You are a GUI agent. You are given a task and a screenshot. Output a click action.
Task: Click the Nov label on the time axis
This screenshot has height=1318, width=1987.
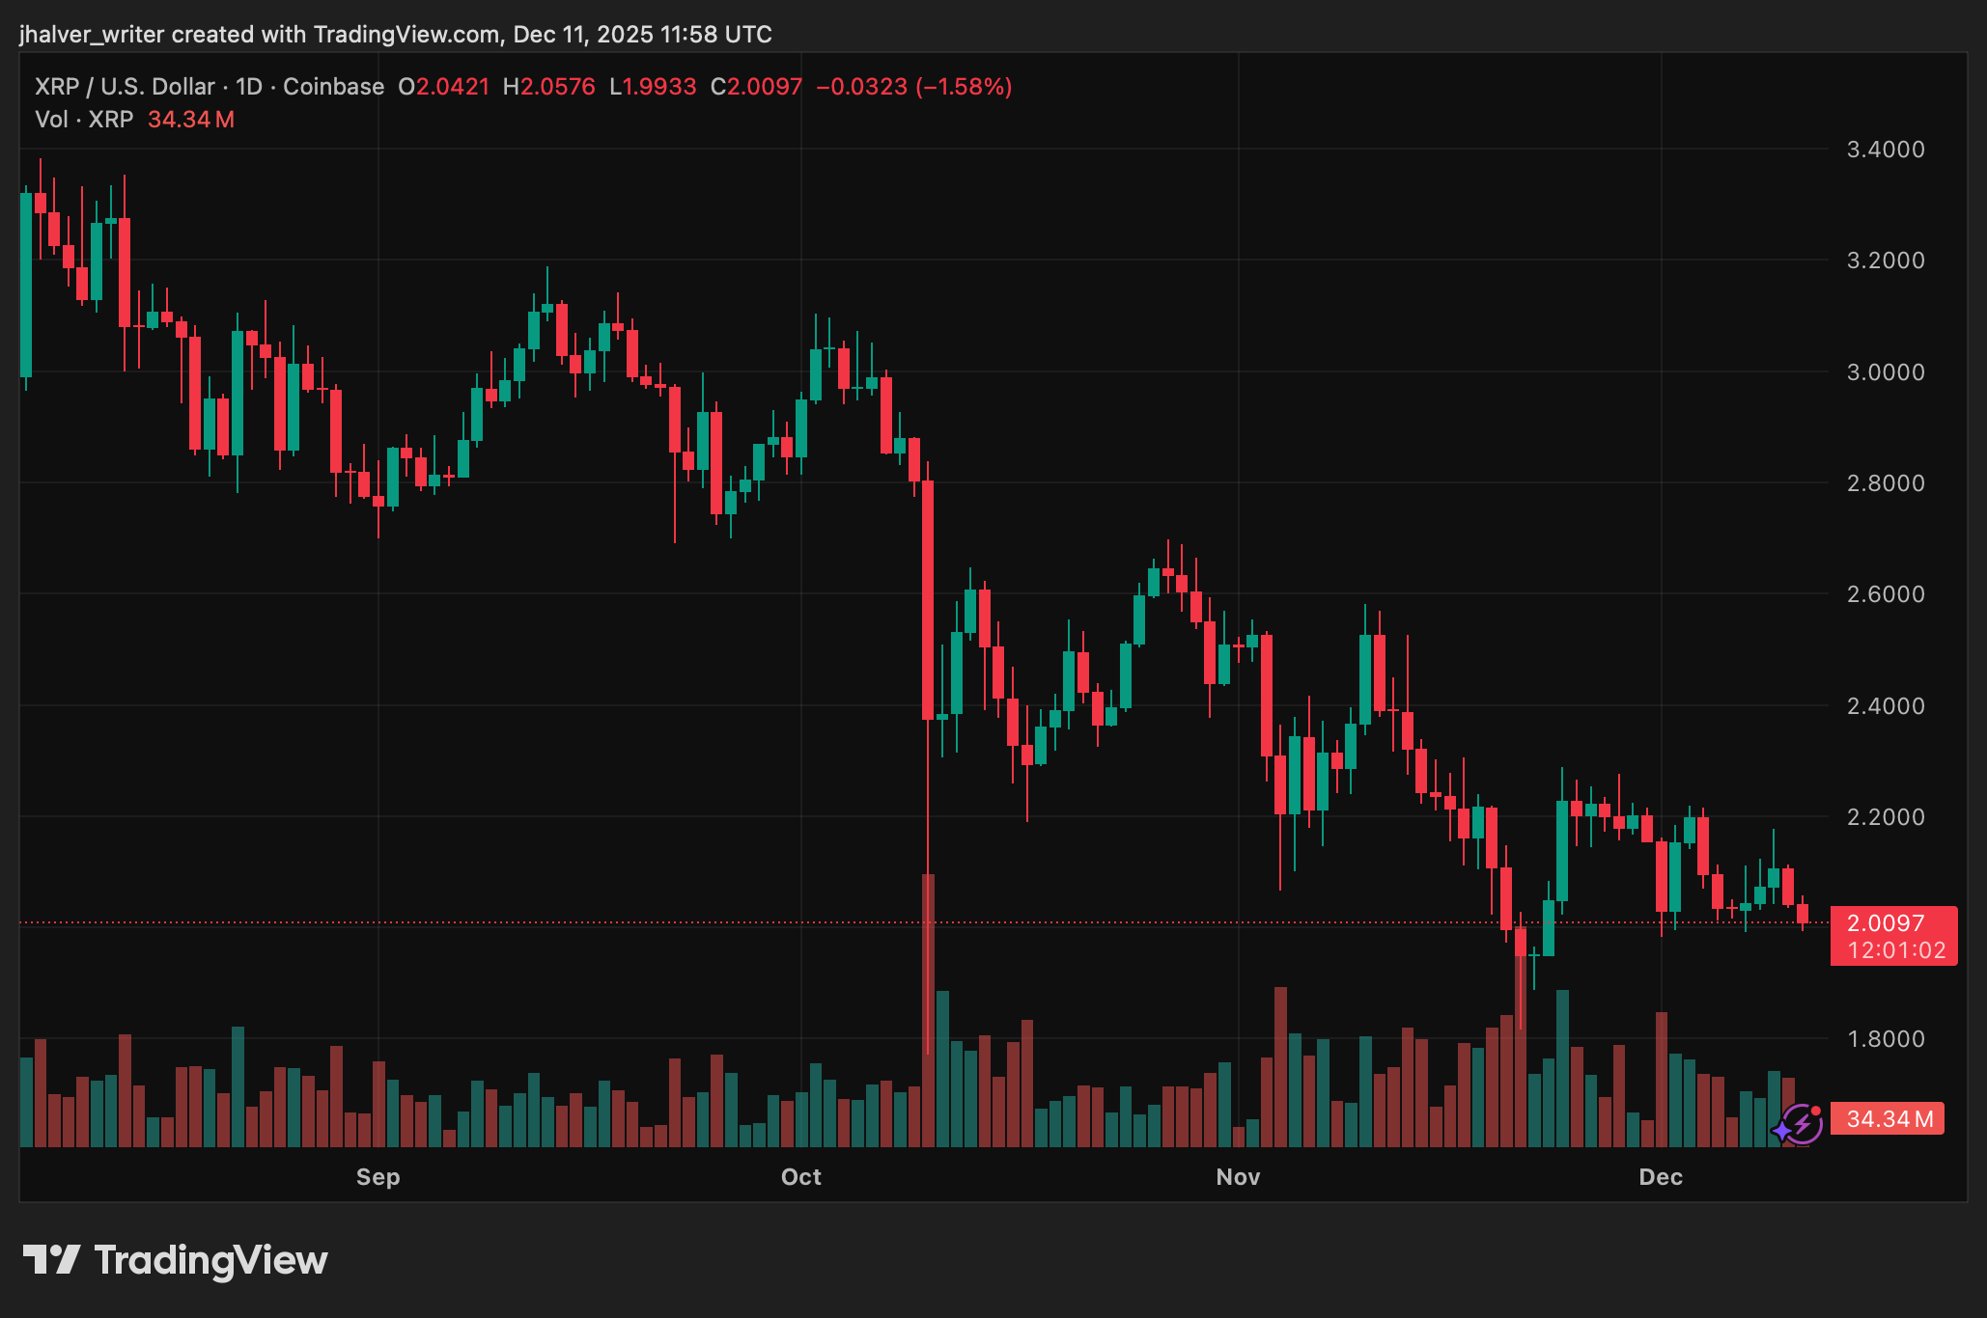1238,1177
